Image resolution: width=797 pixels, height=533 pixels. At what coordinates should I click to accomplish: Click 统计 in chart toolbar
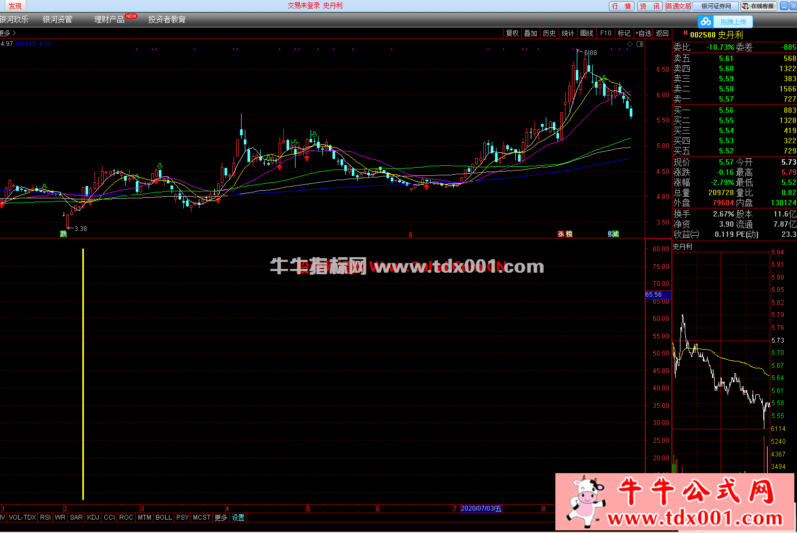click(568, 33)
